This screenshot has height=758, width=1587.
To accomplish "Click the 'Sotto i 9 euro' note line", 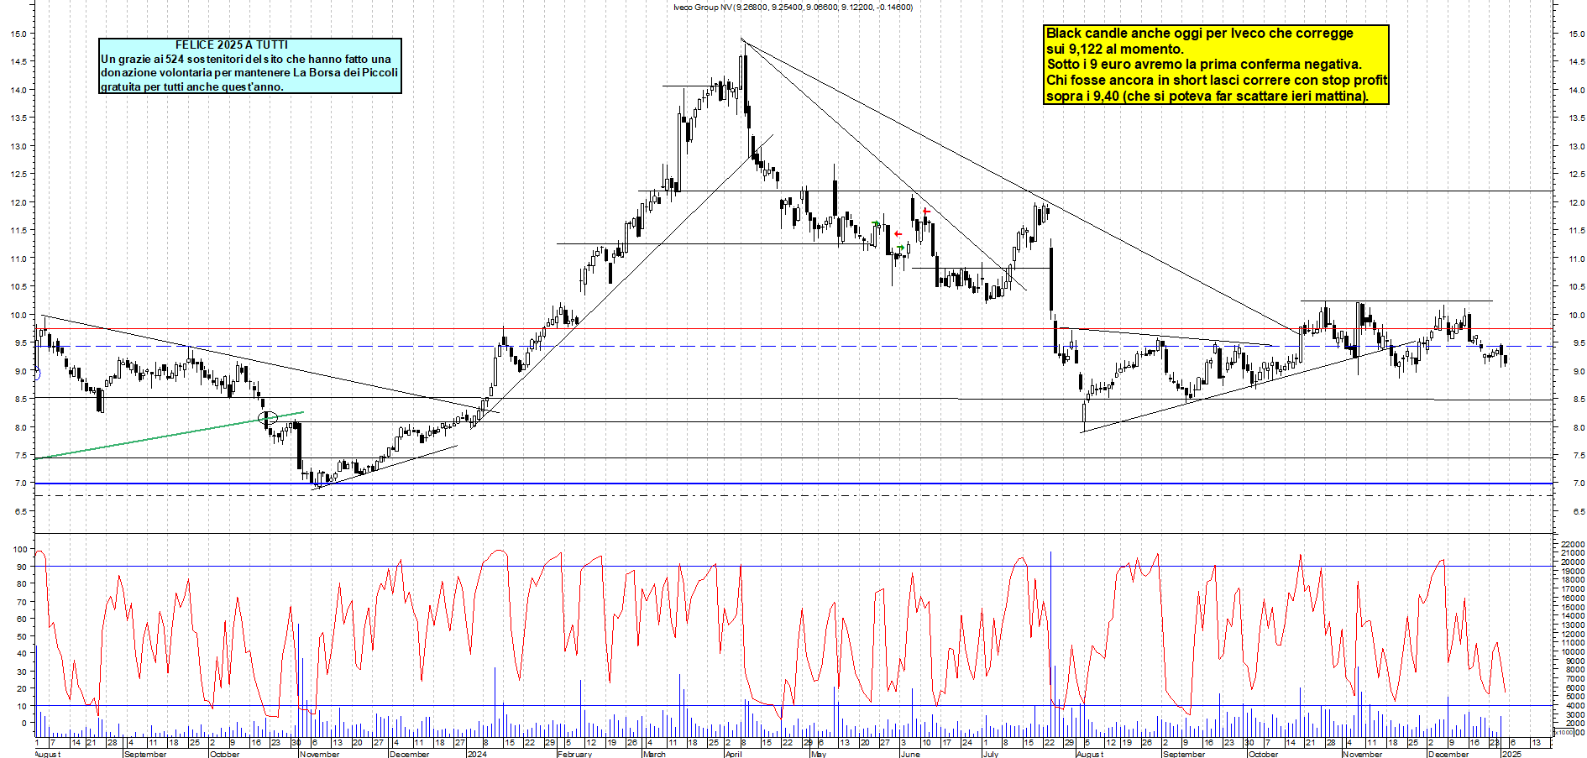I will tap(1204, 64).
